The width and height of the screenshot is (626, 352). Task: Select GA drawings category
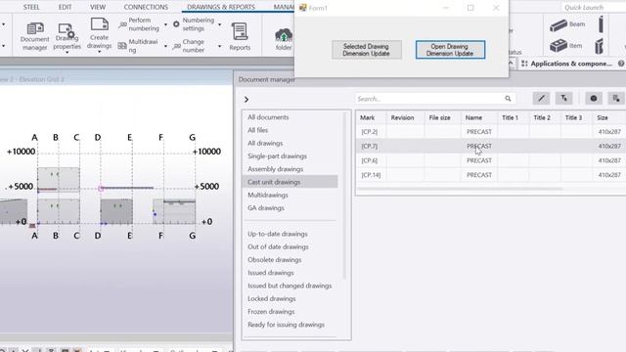coord(266,208)
